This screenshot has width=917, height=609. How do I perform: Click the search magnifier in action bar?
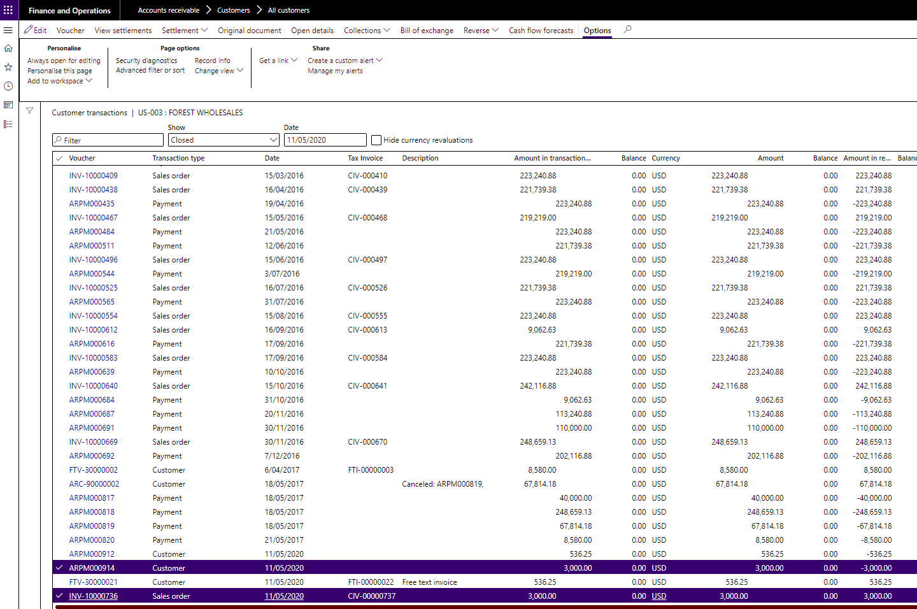pyautogui.click(x=627, y=29)
